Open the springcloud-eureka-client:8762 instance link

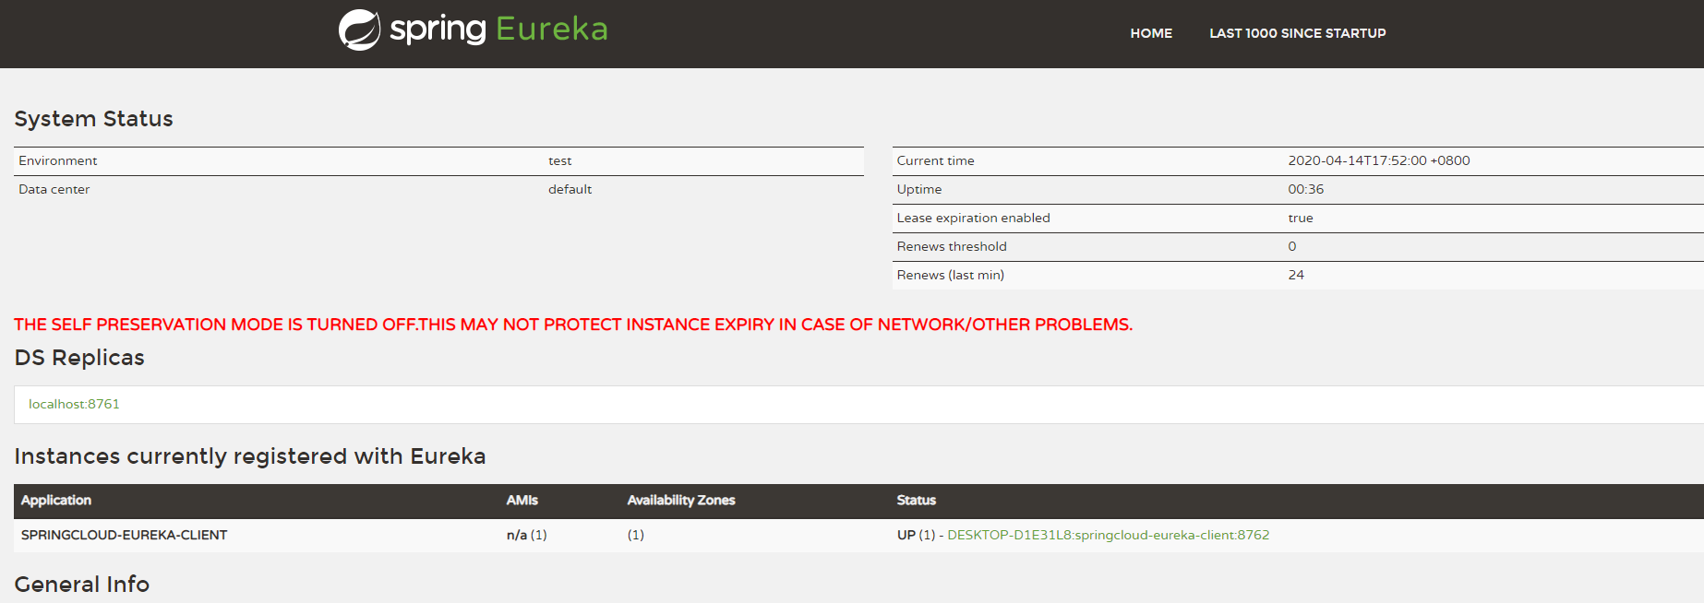pyautogui.click(x=1108, y=535)
